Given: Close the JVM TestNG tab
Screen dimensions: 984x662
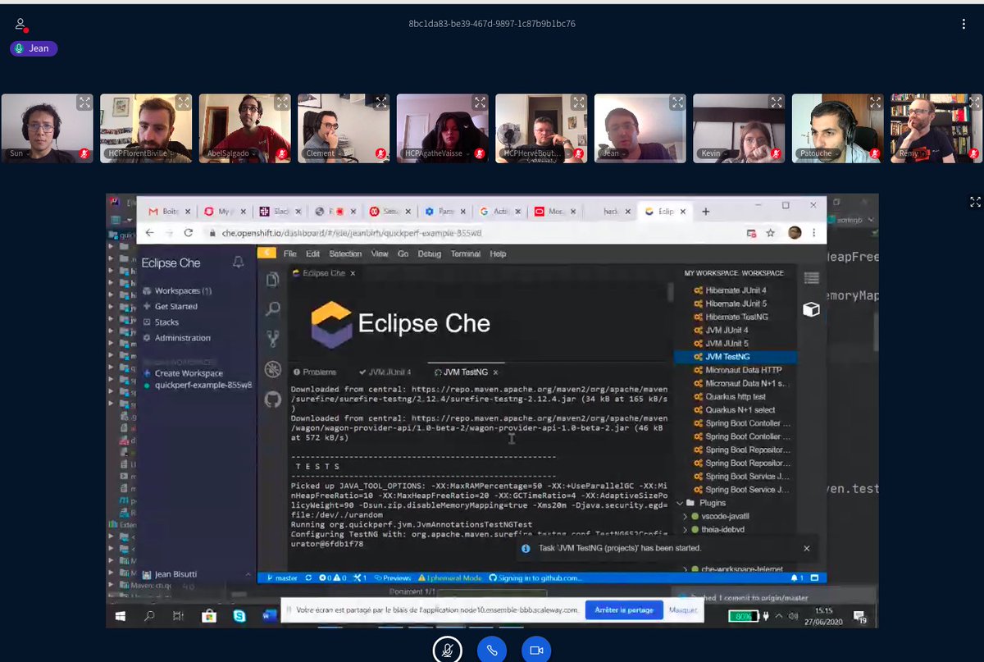Looking at the screenshot, I should click(496, 372).
